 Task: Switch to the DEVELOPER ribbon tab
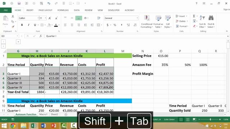114,10
